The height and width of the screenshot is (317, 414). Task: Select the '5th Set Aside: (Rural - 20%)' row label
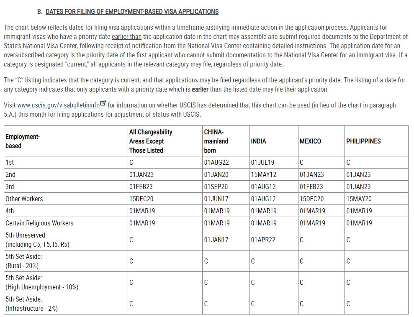pyautogui.click(x=24, y=261)
